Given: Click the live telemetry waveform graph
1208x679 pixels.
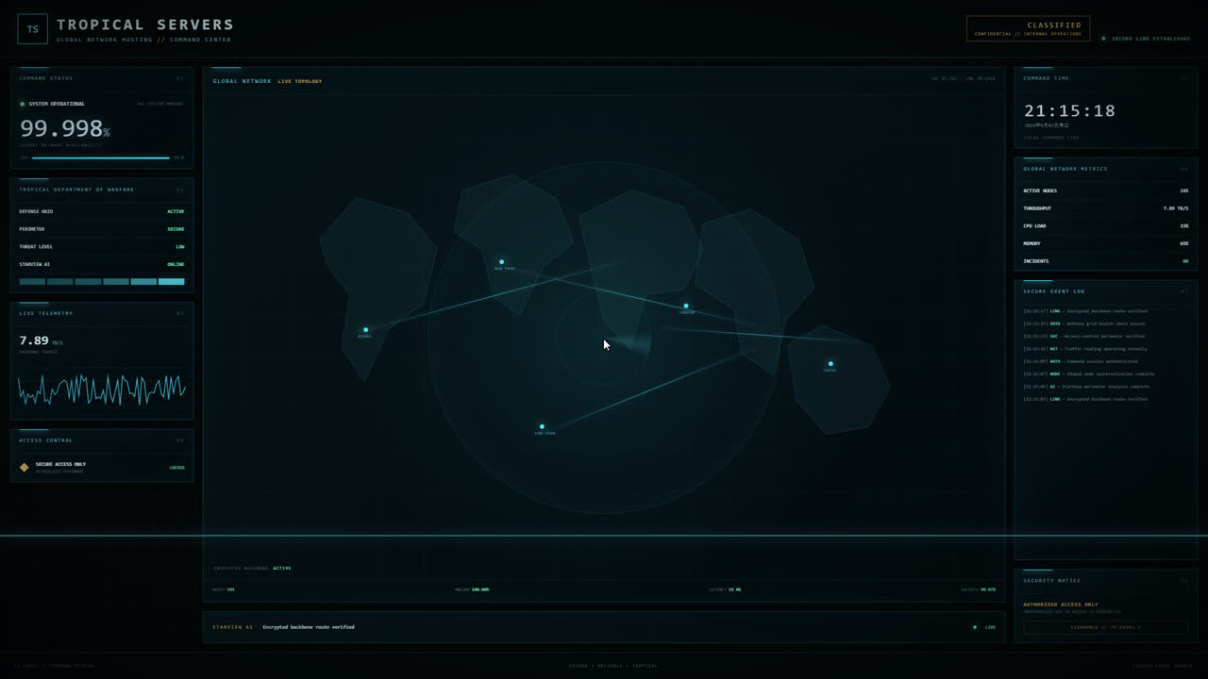Looking at the screenshot, I should (x=102, y=389).
